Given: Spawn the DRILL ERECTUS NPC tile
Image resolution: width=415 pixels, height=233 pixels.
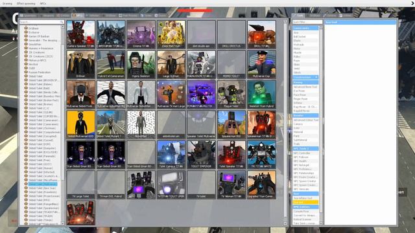Looking at the screenshot, I should click(231, 34).
